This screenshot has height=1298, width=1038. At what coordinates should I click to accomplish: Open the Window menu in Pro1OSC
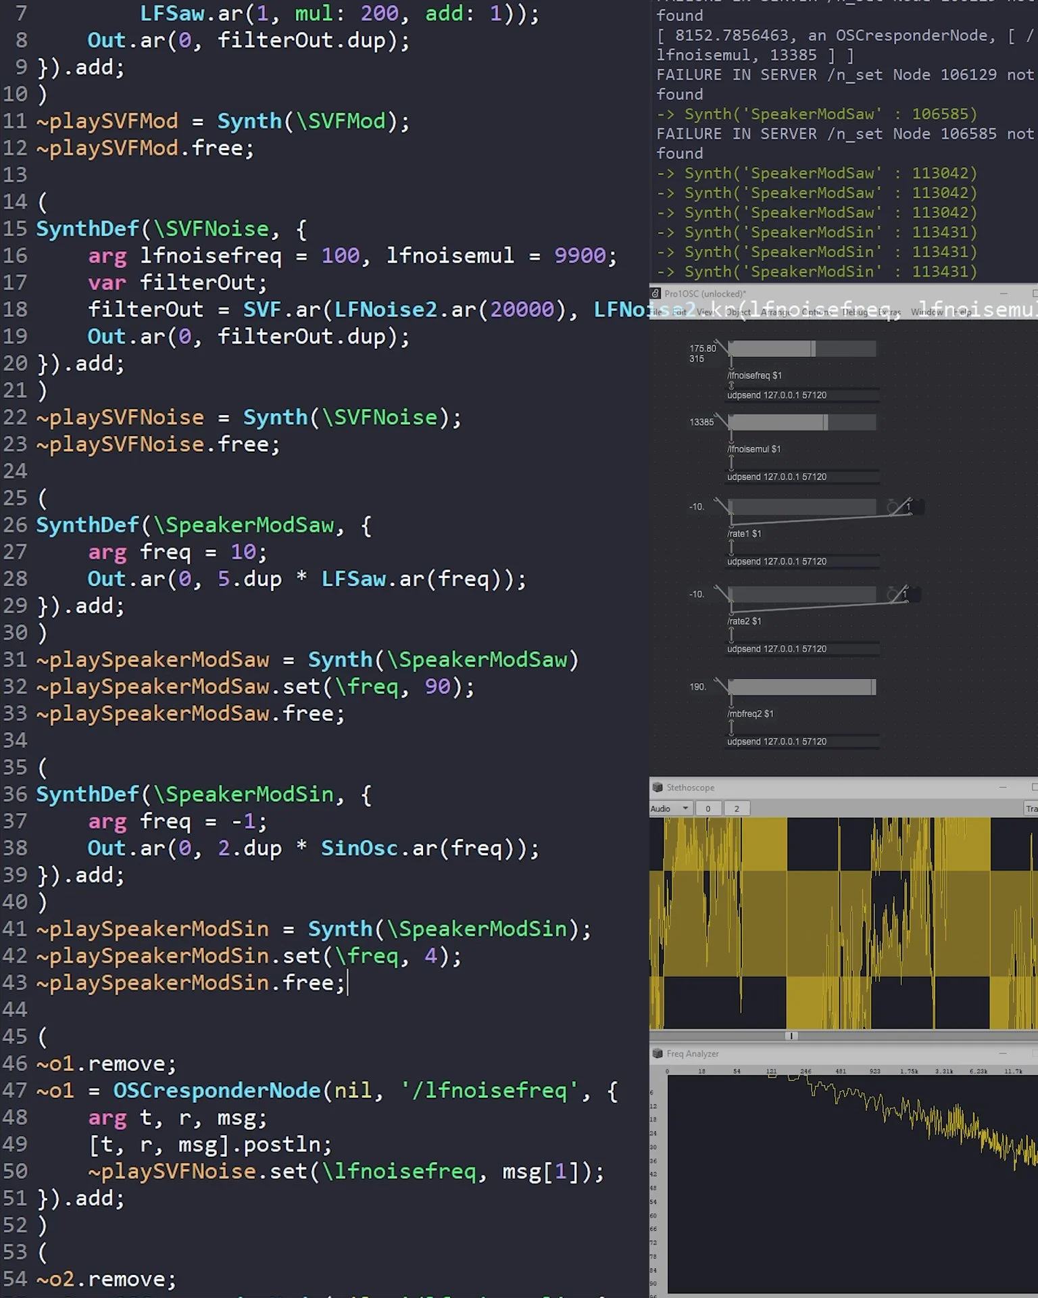[926, 312]
